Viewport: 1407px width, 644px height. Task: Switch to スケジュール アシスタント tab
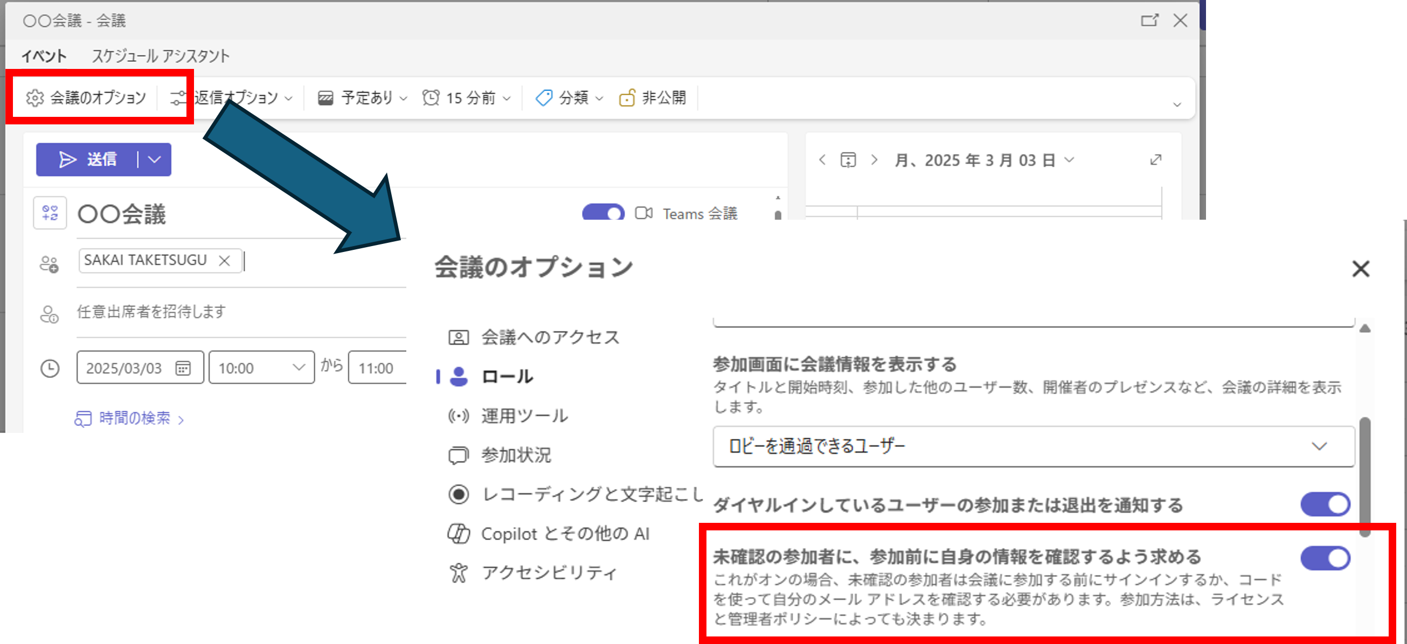[x=161, y=55]
